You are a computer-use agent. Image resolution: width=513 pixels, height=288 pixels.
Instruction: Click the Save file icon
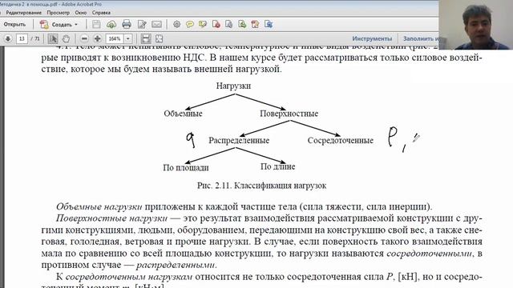(96, 25)
